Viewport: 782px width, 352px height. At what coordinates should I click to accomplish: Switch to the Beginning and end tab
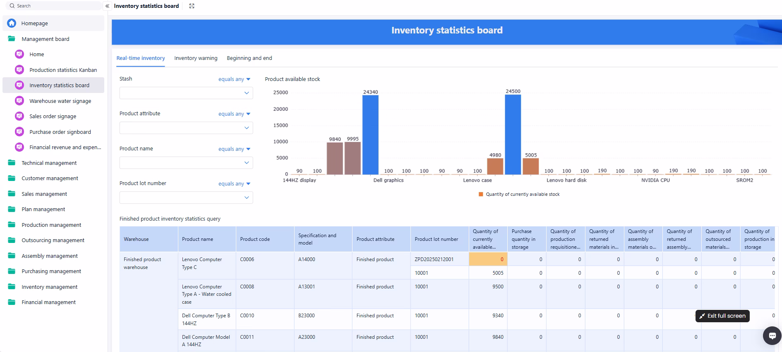[249, 58]
